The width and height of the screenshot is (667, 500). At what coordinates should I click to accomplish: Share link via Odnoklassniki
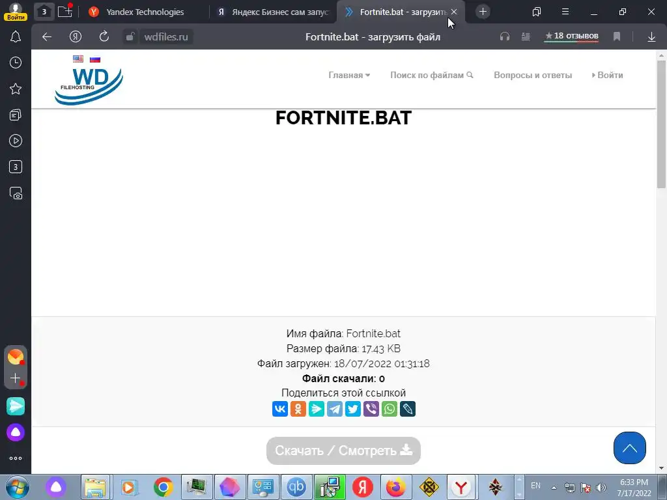[298, 409]
